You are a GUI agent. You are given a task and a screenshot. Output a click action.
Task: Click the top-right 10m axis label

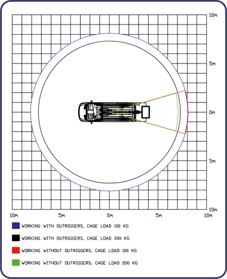tap(213, 15)
